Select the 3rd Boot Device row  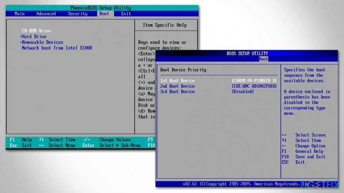pos(207,92)
